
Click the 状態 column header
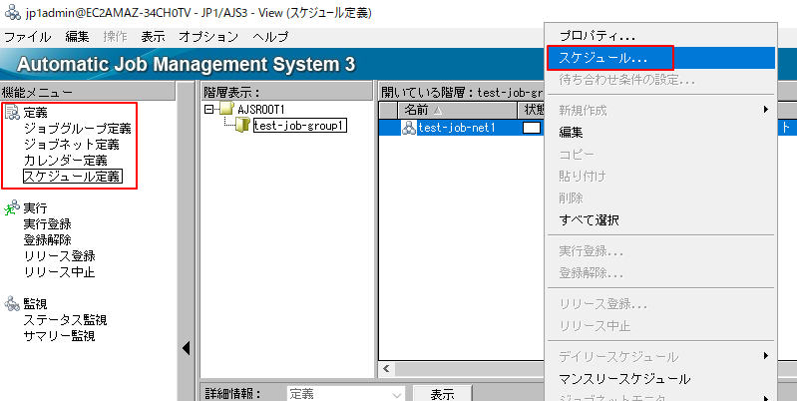[533, 110]
